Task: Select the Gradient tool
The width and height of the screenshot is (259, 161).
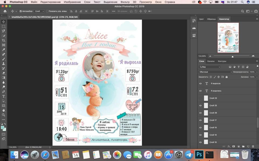Action: pos(4,78)
